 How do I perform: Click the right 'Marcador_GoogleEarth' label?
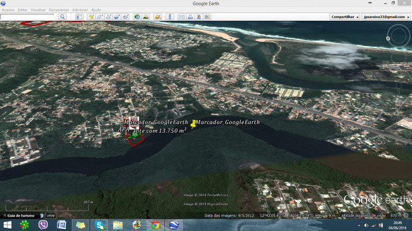pos(227,122)
